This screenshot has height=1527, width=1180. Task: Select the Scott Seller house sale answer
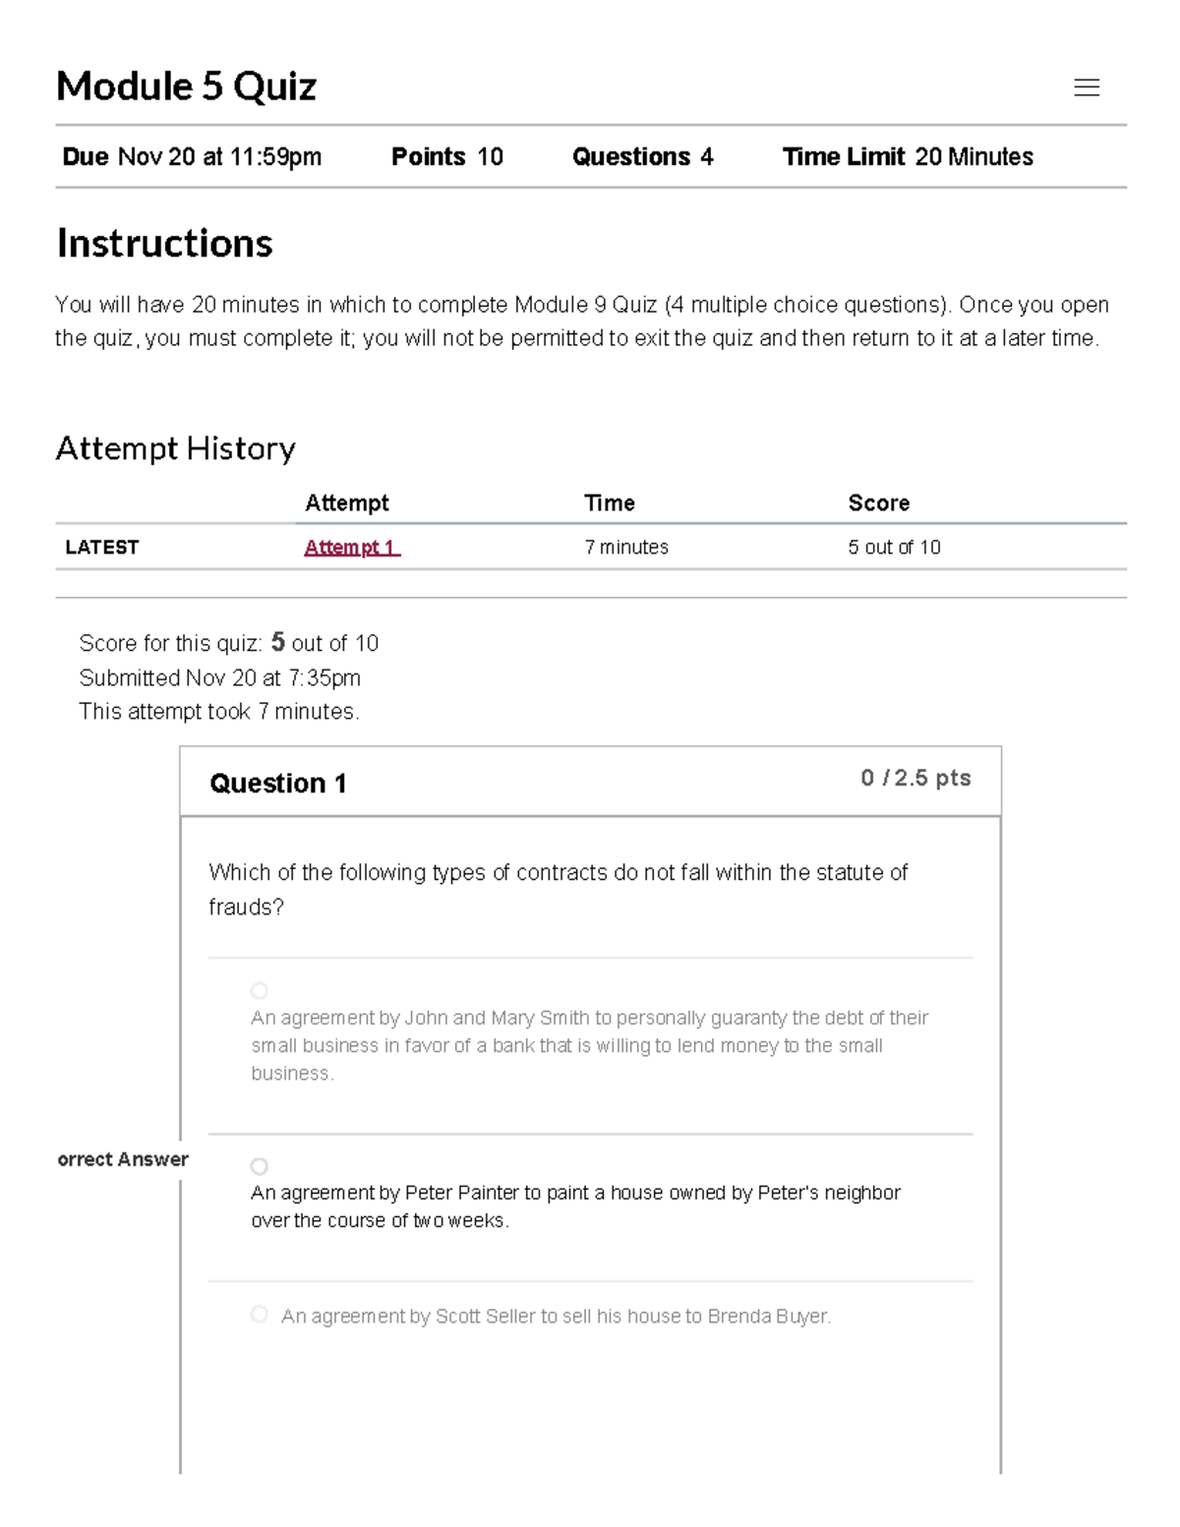[260, 1313]
